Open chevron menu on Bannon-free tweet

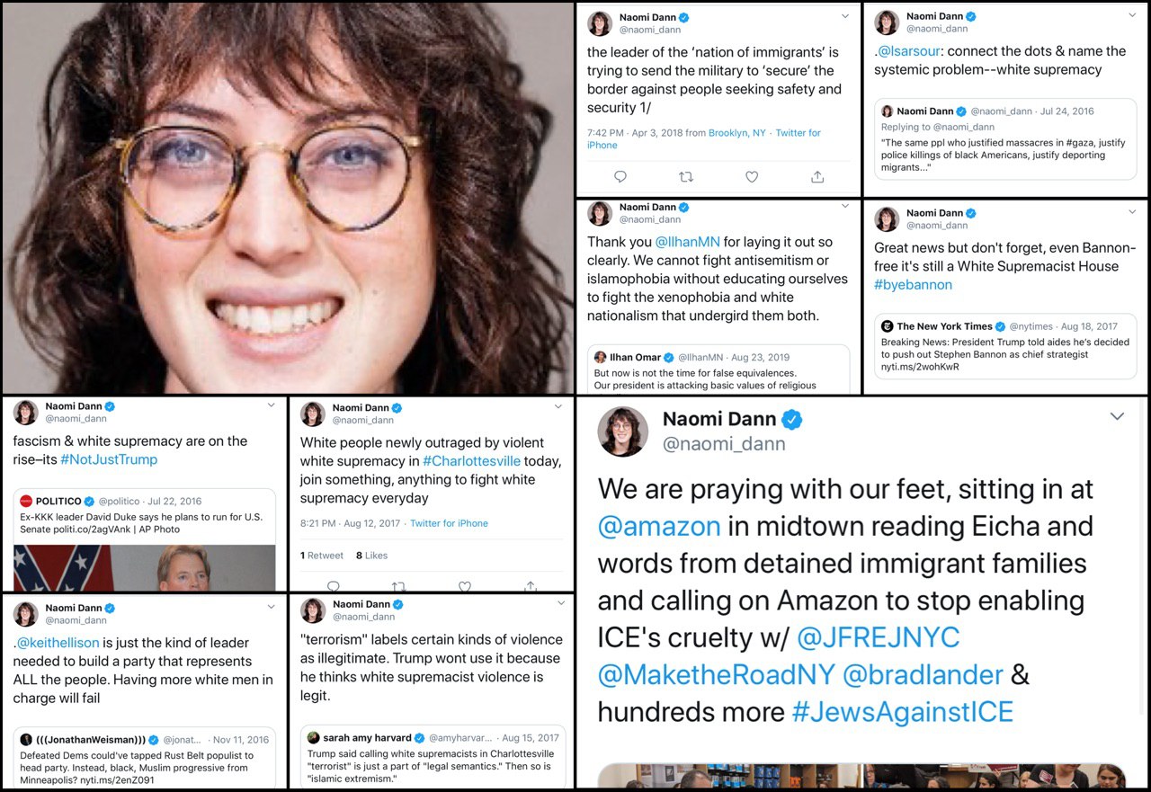click(x=1131, y=212)
